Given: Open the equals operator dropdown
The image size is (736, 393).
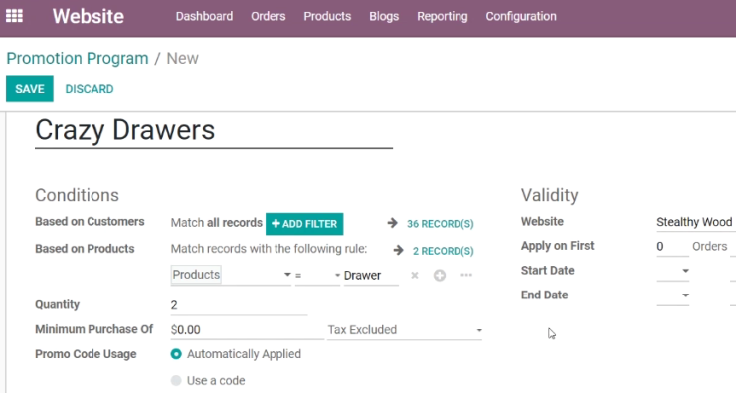Looking at the screenshot, I should click(x=317, y=276).
